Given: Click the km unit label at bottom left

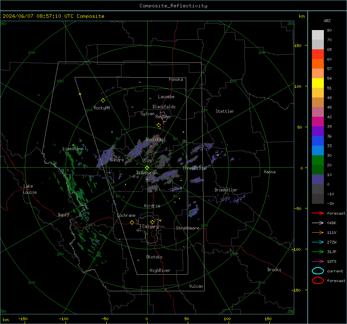Looking at the screenshot, I should [x=5, y=320].
